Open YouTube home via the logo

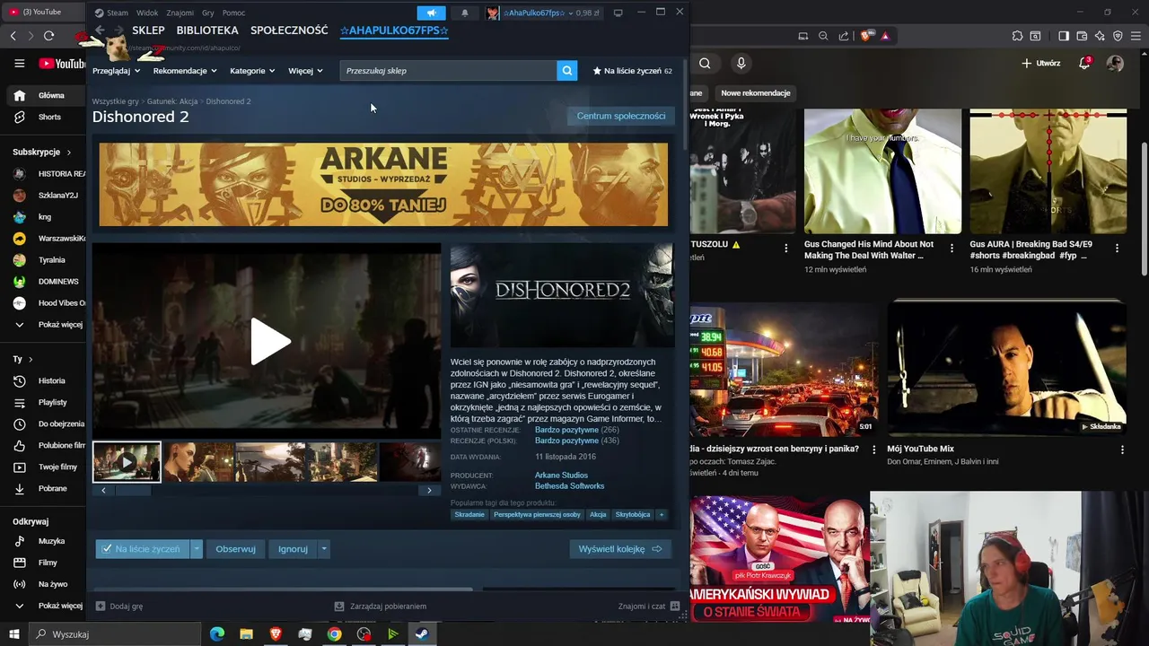[62, 64]
